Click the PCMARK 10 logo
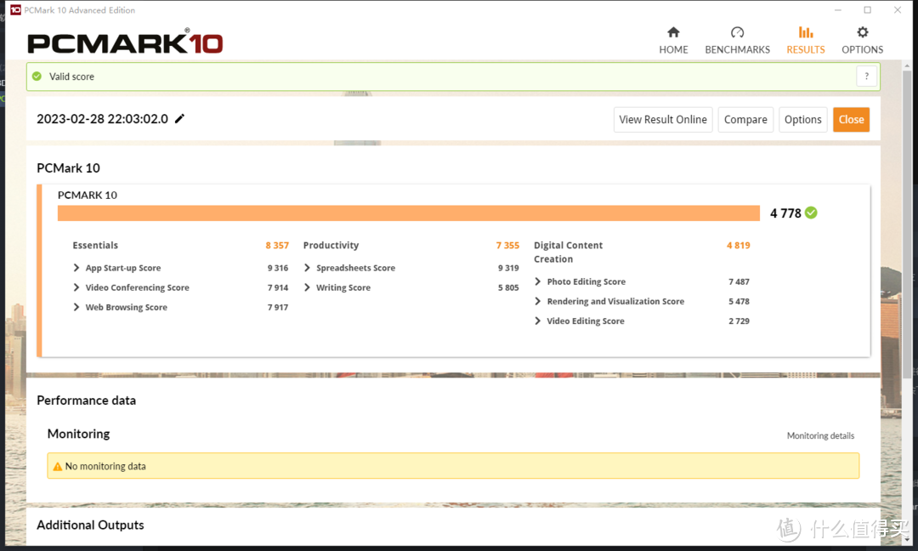This screenshot has height=551, width=918. pos(125,43)
